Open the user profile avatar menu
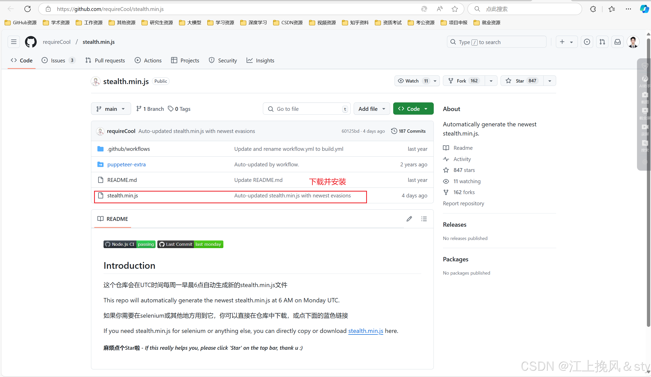The image size is (651, 377). point(633,42)
